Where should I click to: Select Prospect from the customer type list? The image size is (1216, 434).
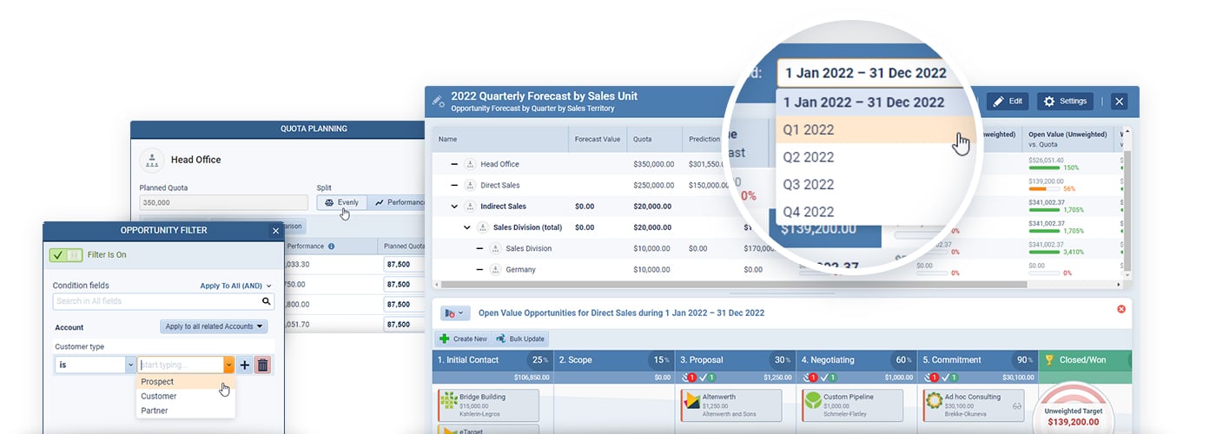coord(185,382)
